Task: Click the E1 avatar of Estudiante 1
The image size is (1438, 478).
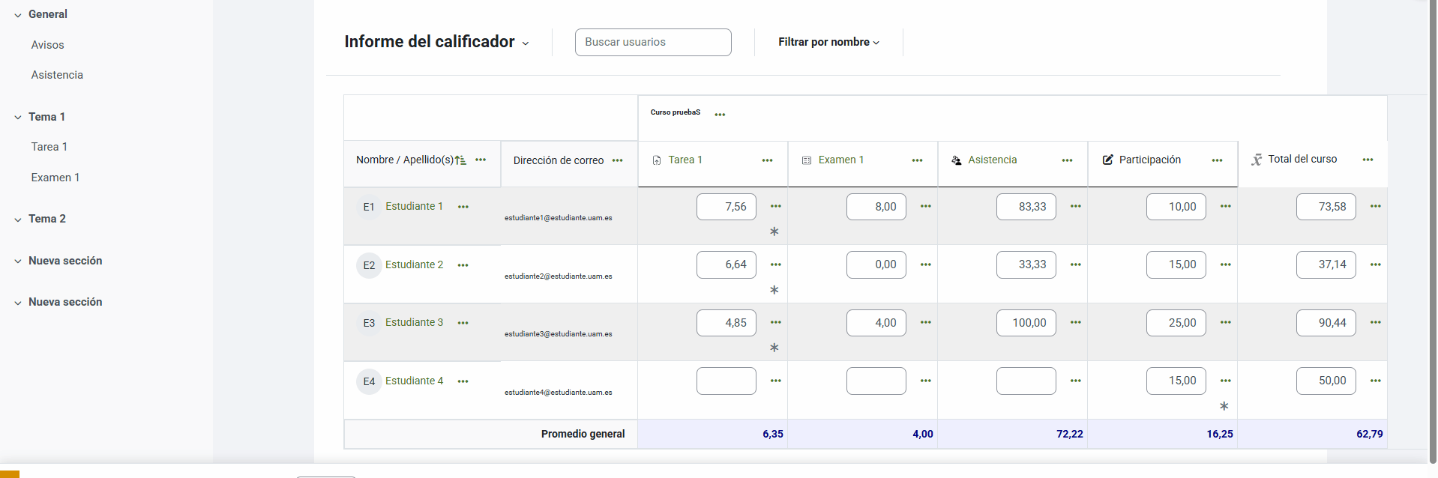Action: [x=369, y=207]
